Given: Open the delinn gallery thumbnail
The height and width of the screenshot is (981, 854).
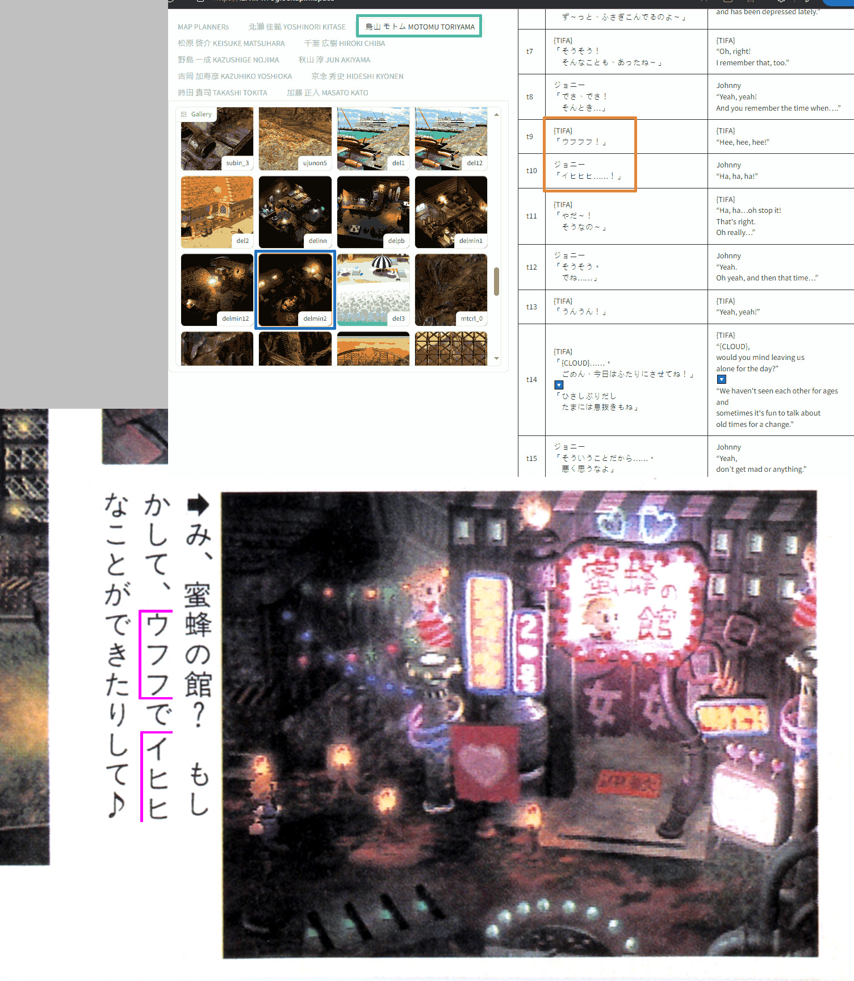Looking at the screenshot, I should click(x=295, y=212).
